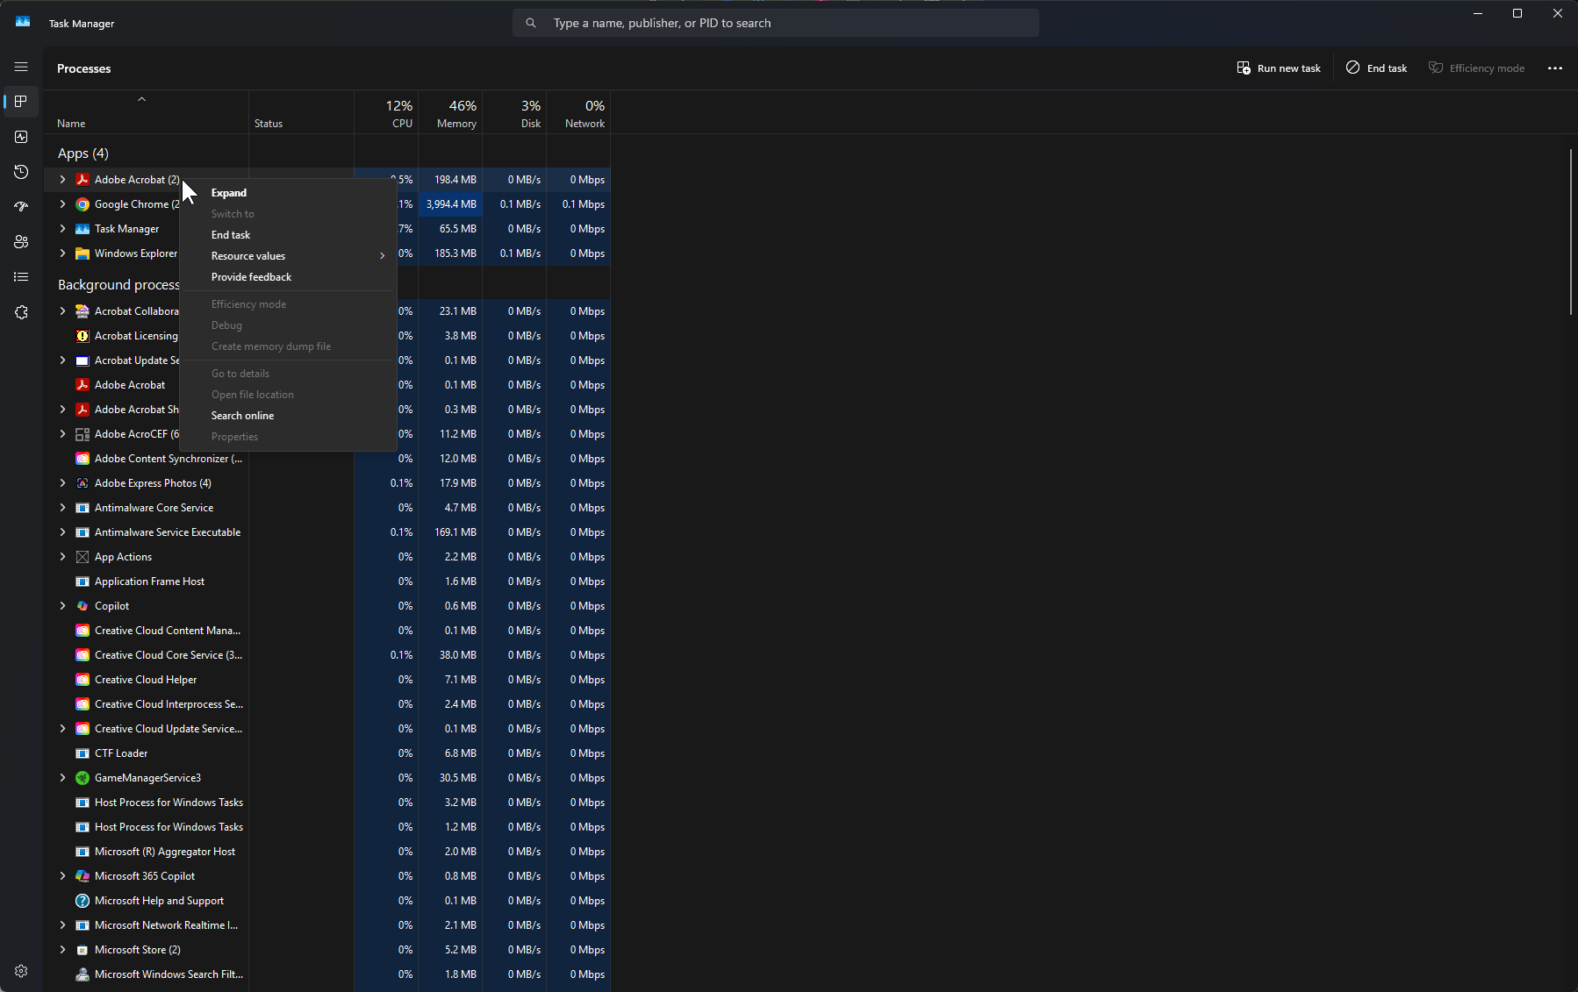Click the Microsoft Store process icon

82,950
